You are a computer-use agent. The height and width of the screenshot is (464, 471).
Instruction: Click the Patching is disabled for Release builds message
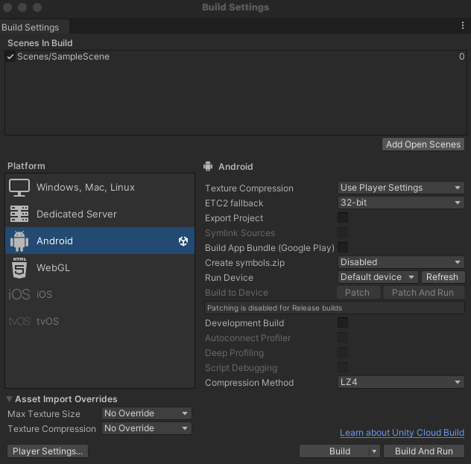coord(335,308)
